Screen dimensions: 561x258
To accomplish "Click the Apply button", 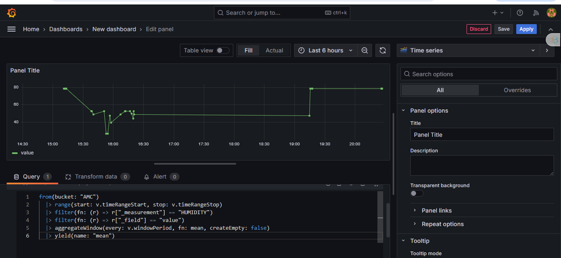I will [526, 29].
